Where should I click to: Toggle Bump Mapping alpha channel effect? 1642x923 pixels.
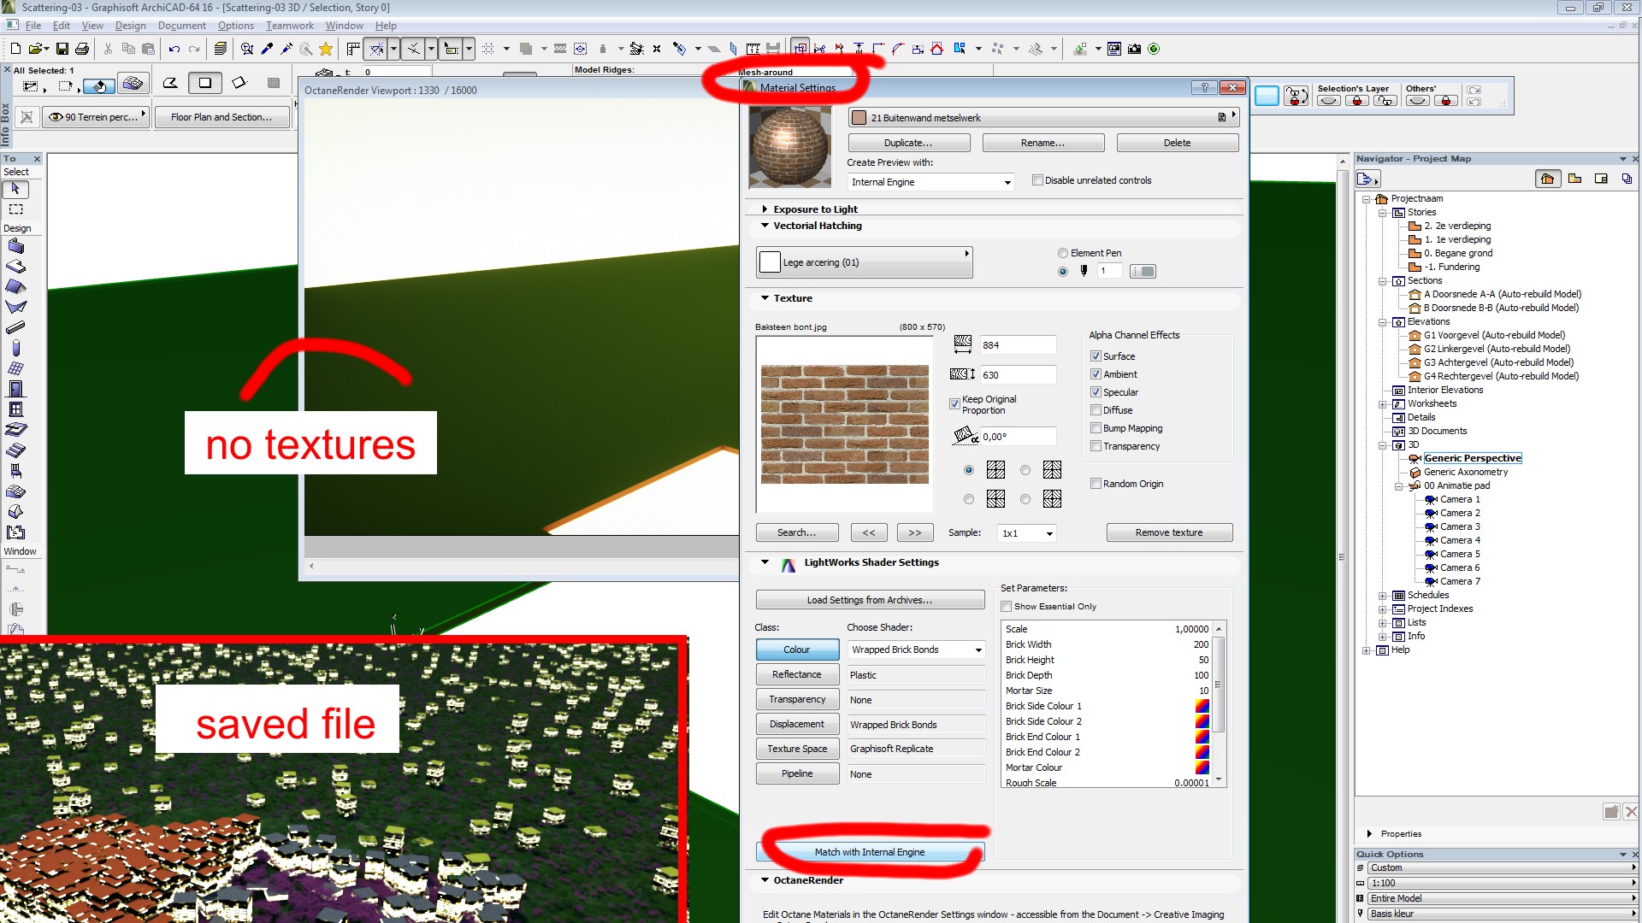(1096, 428)
